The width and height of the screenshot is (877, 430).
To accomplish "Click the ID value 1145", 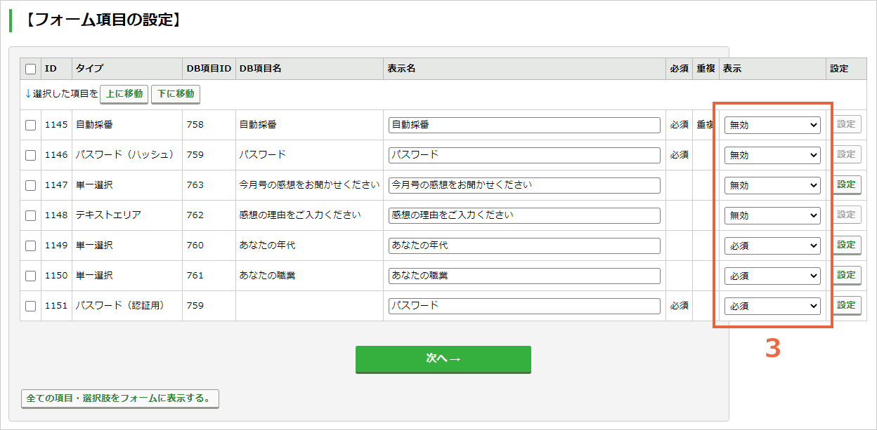I will tap(56, 125).
